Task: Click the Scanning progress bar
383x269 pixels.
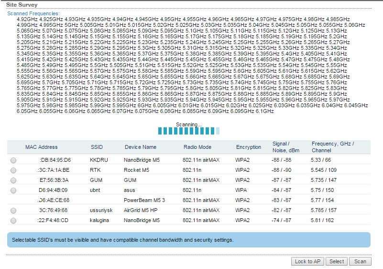Action: (189, 131)
